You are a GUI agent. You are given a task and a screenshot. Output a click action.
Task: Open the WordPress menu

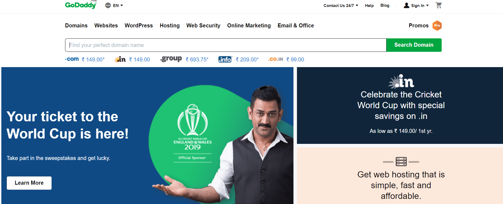tap(139, 25)
